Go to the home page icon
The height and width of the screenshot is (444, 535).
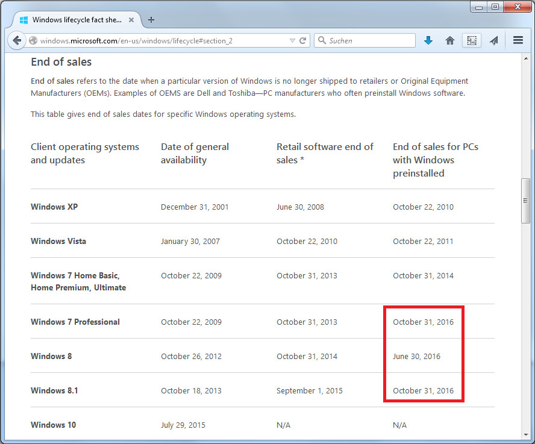(x=450, y=40)
